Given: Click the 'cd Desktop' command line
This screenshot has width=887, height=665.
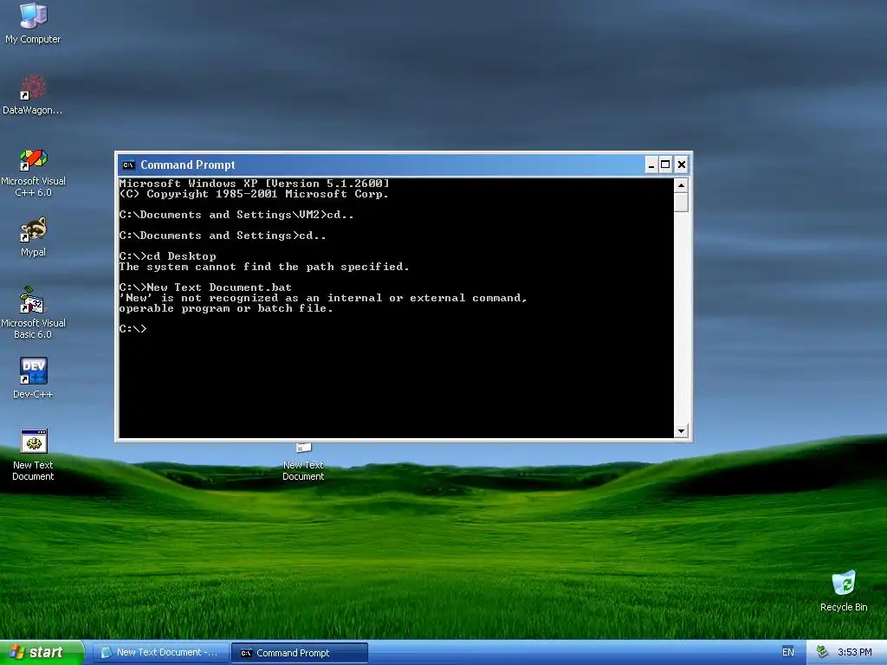Looking at the screenshot, I should 167,256.
